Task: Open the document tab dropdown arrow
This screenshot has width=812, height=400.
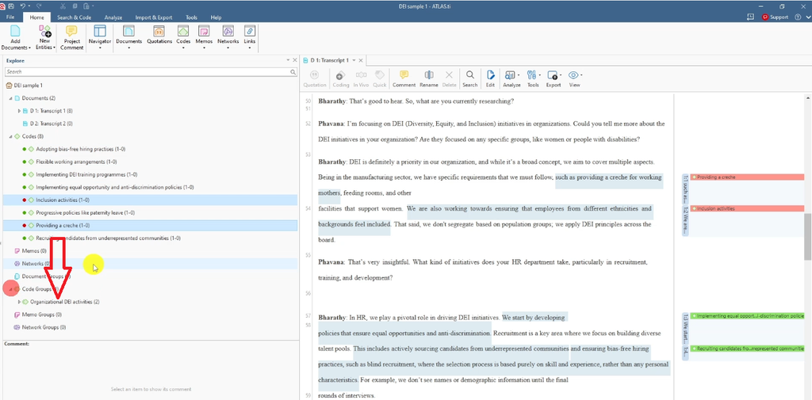Action: pos(354,60)
